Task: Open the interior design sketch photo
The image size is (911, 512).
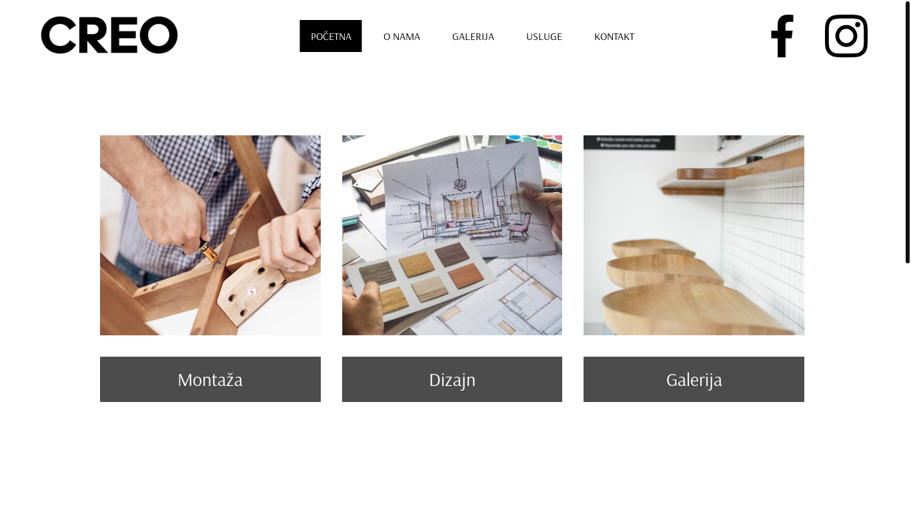Action: click(x=452, y=235)
